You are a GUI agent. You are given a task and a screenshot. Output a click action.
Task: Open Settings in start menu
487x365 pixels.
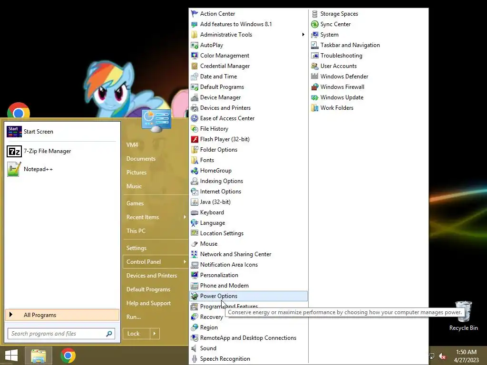[156, 248]
